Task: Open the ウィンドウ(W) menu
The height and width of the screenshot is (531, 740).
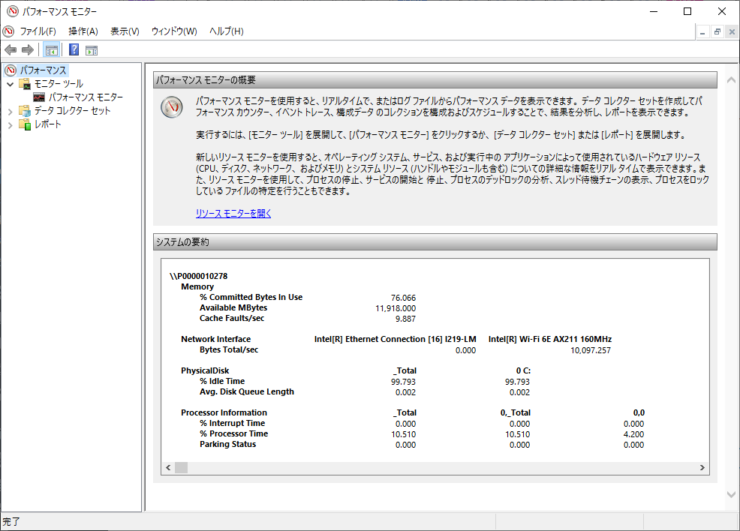Action: 174,31
